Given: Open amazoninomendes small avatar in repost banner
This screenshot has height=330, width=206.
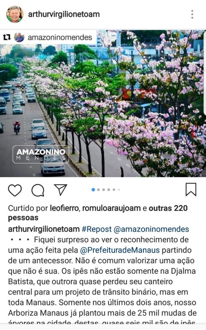Looking at the screenshot, I should (x=19, y=37).
